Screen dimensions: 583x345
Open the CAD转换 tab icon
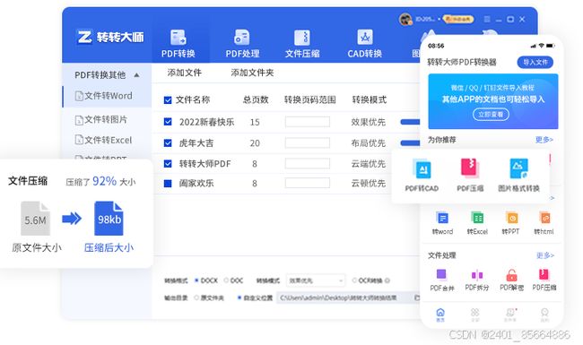[365, 38]
